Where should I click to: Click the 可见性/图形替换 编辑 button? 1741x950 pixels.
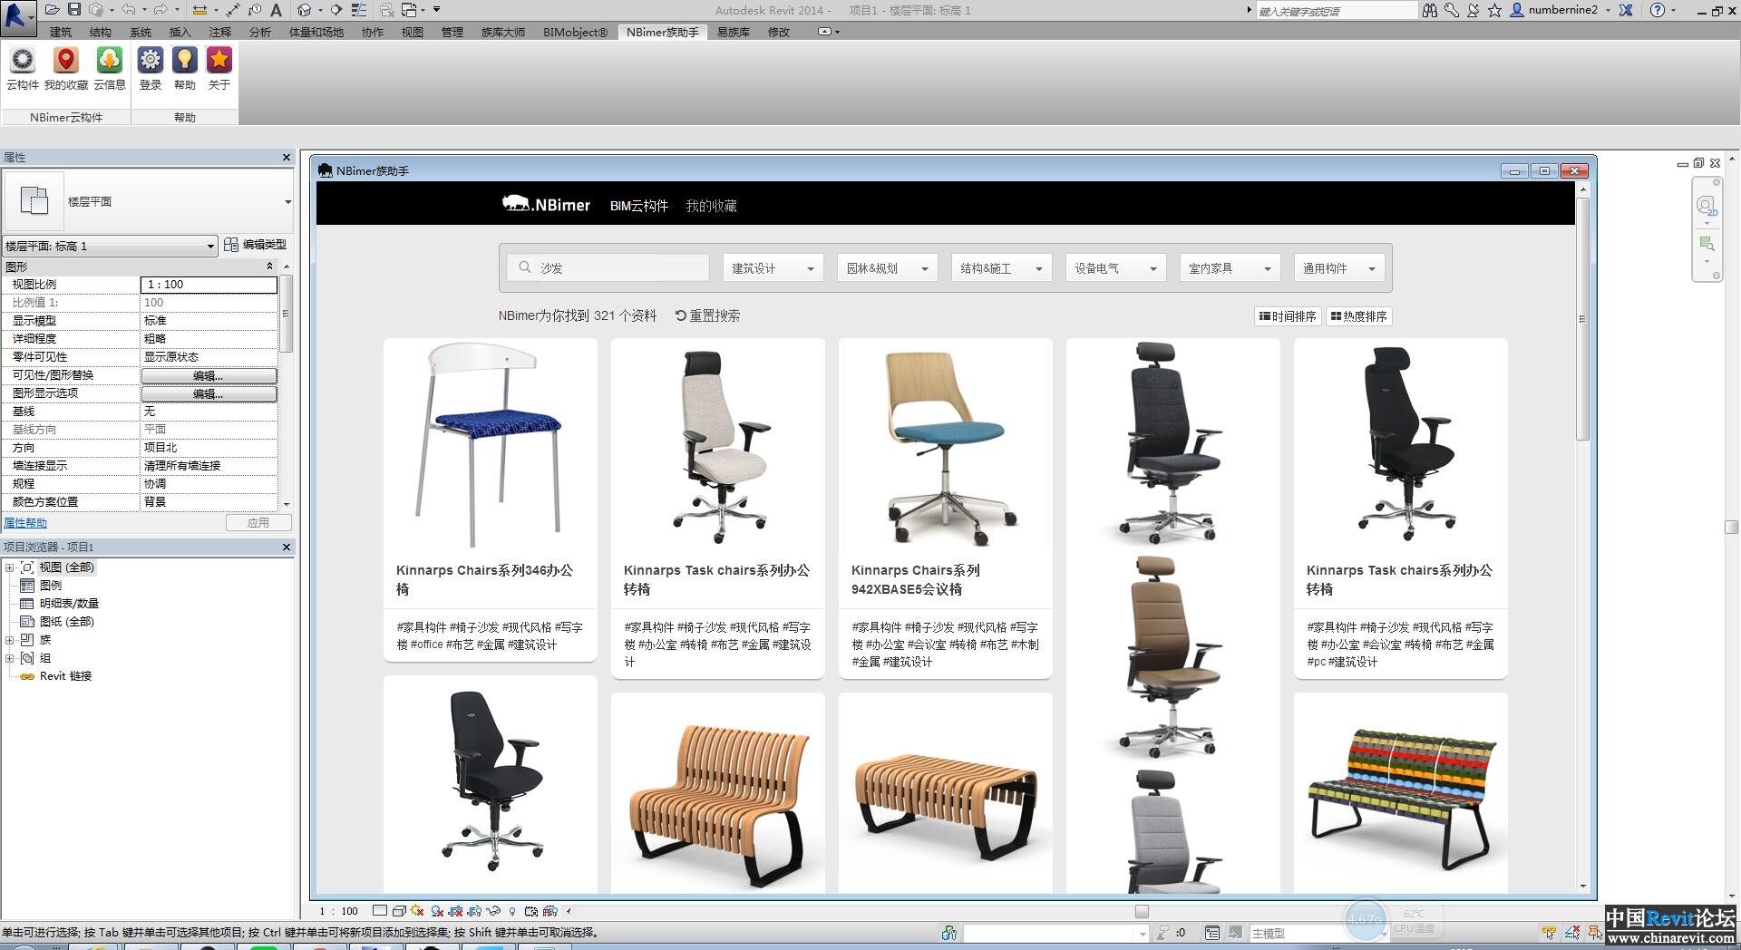[x=209, y=375]
